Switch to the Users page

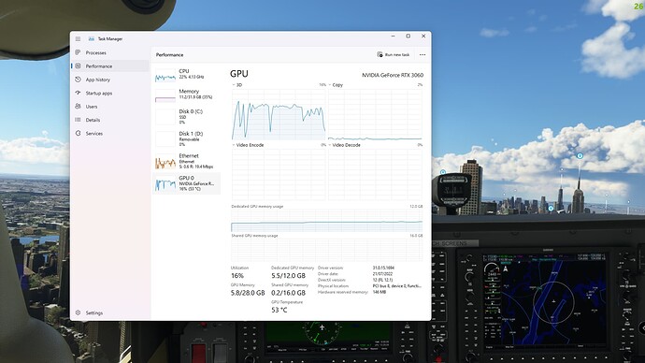pos(109,106)
